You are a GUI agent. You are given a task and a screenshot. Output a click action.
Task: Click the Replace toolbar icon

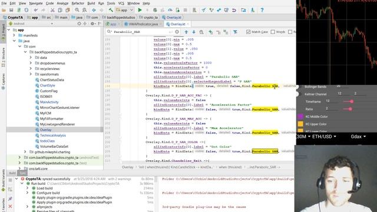pyautogui.click(x=84, y=10)
